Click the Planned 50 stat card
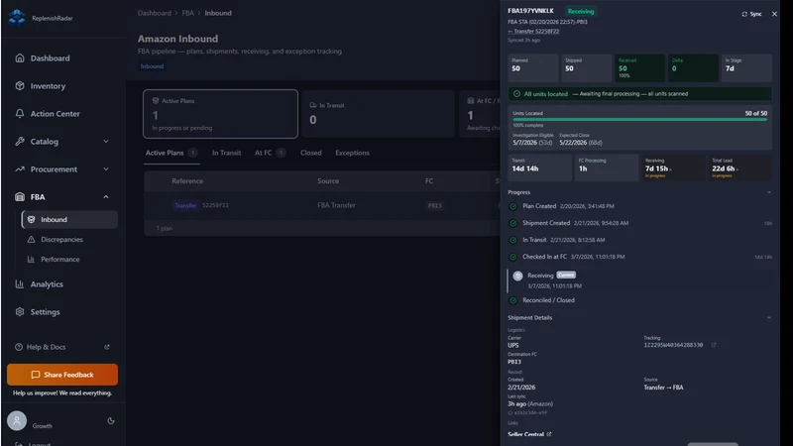Screen dimensions: 793x446 coord(533,67)
